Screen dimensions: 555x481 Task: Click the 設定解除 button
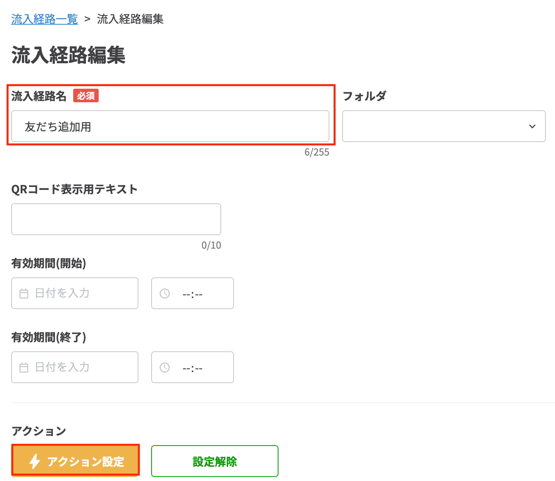click(214, 461)
